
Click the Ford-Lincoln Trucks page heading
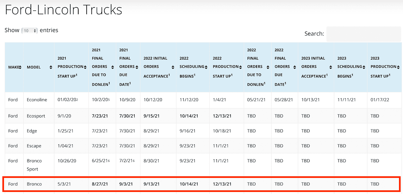(63, 10)
